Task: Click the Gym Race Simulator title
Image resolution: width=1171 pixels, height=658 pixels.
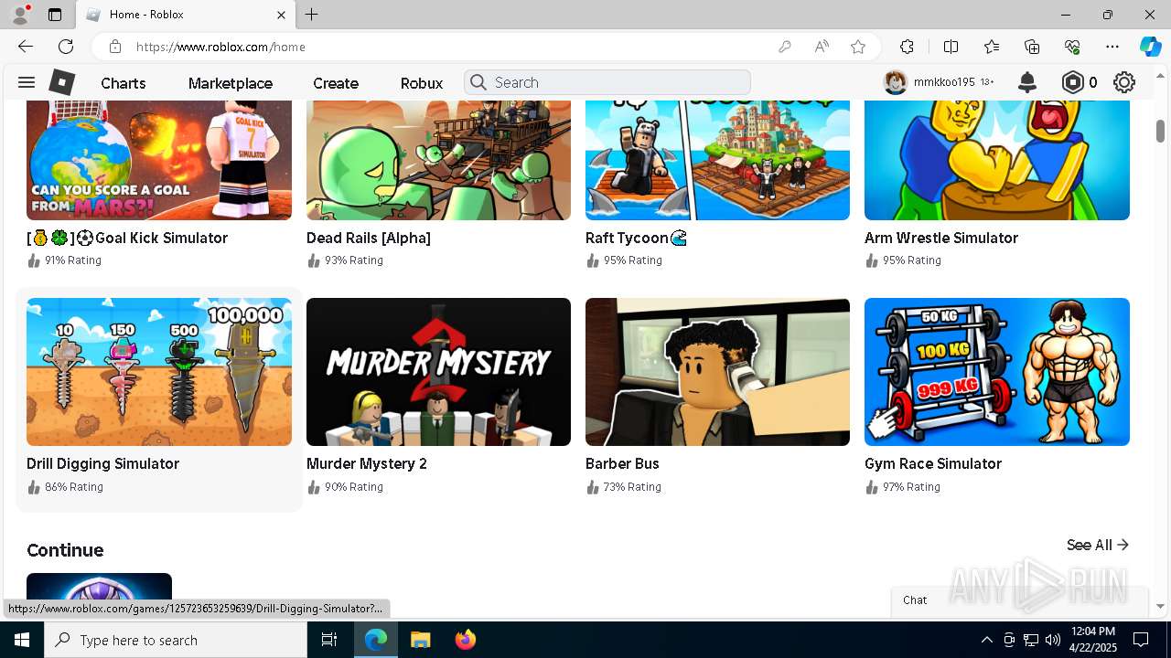Action: pyautogui.click(x=933, y=463)
